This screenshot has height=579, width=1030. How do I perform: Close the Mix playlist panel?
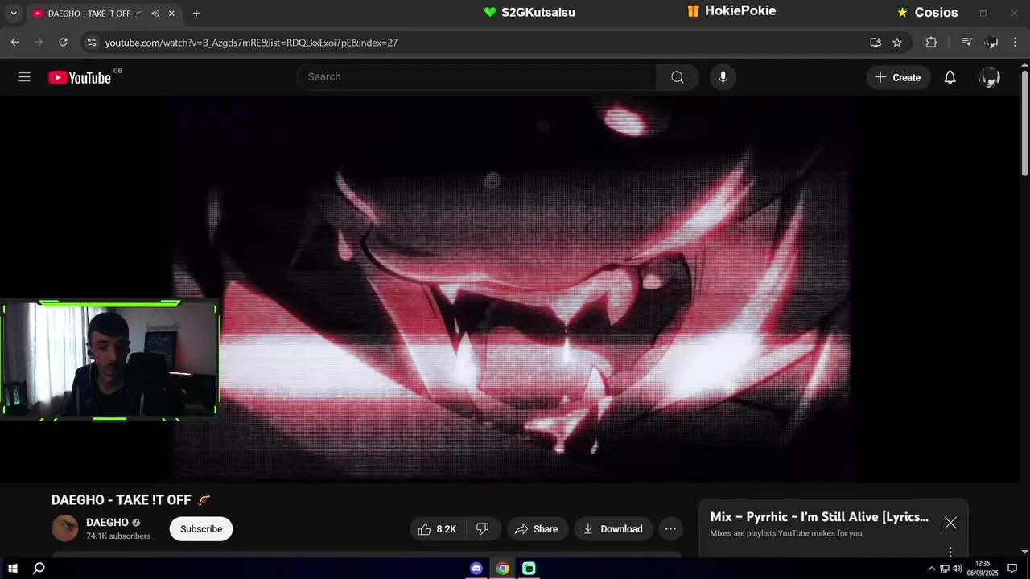950,523
